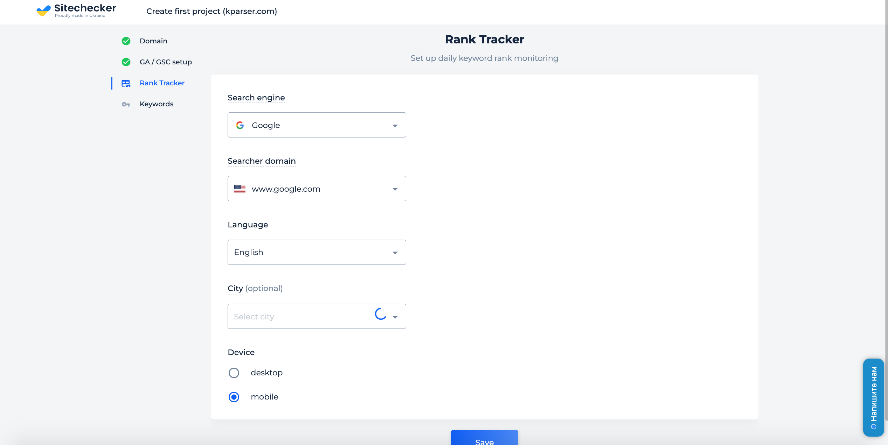This screenshot has width=888, height=445.
Task: Go to the GA / GSC setup step
Action: 166,62
